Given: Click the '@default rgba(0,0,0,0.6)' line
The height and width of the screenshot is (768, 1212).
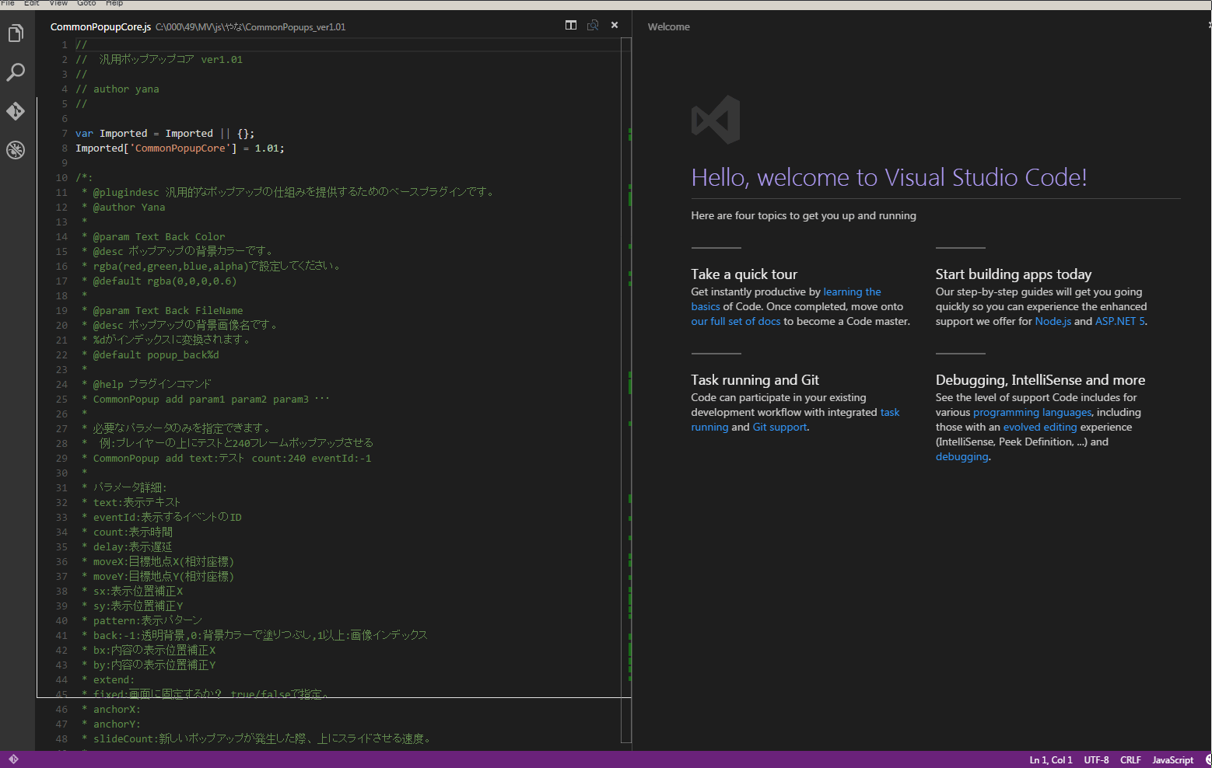Looking at the screenshot, I should point(159,281).
